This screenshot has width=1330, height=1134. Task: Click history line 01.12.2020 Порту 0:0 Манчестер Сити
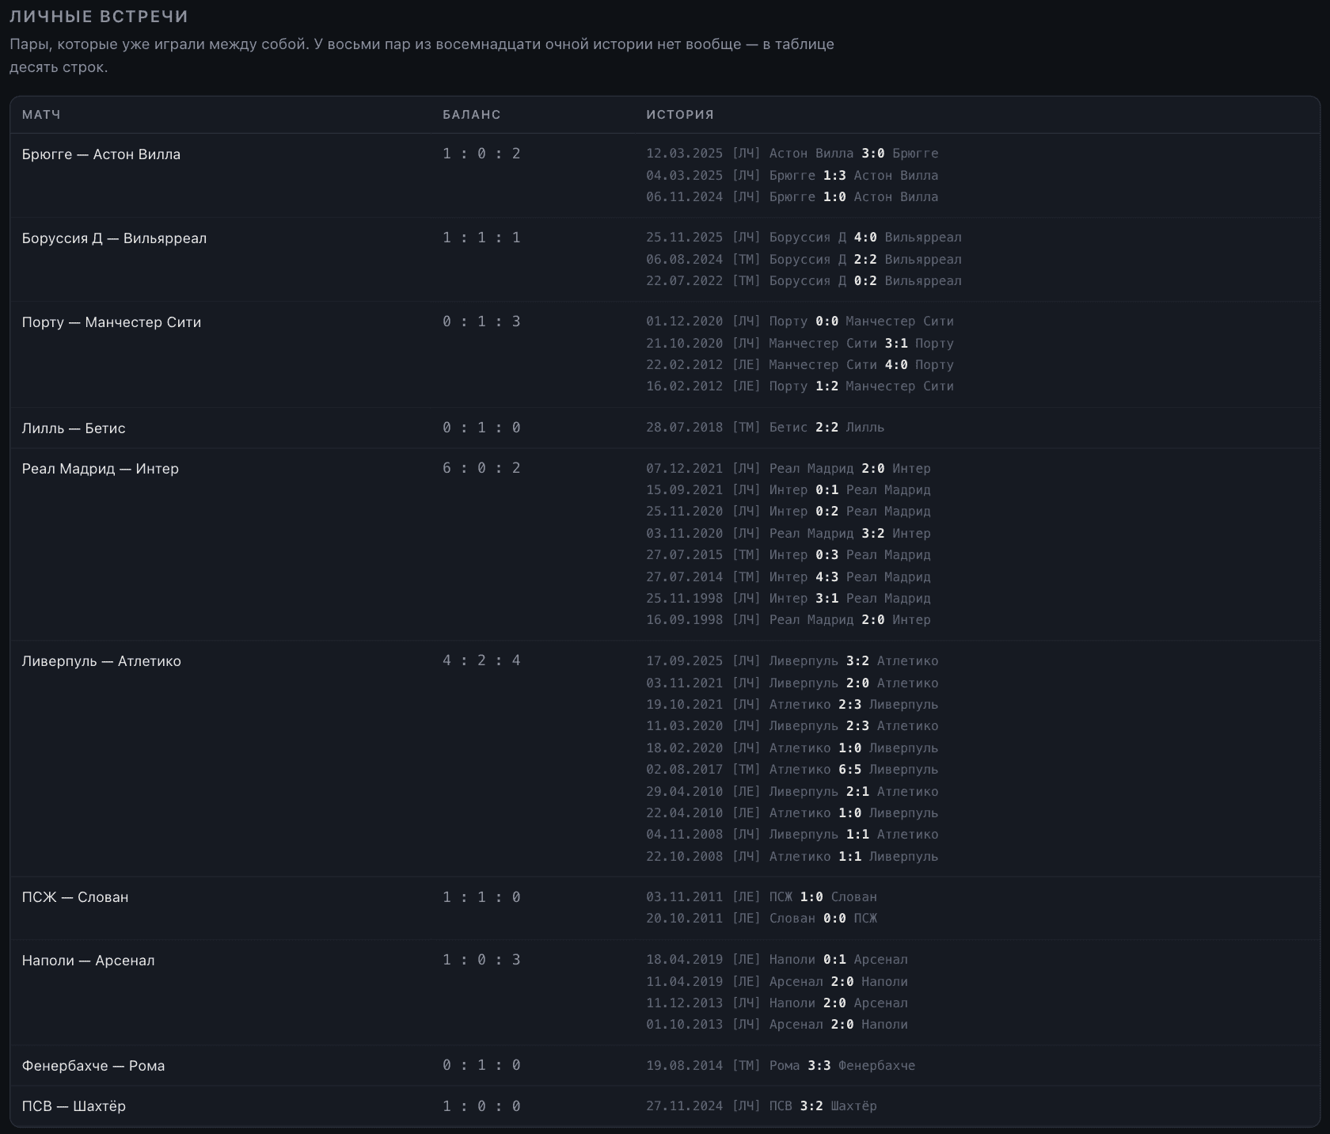click(800, 322)
